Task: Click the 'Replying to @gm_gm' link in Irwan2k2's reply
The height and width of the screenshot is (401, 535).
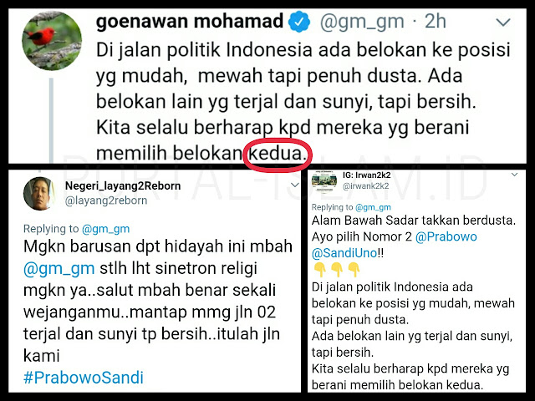Action: (373, 207)
